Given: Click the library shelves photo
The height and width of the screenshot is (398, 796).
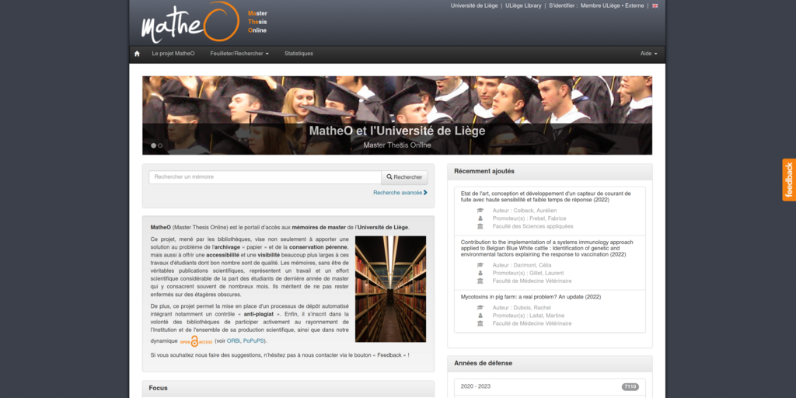Looking at the screenshot, I should [390, 289].
